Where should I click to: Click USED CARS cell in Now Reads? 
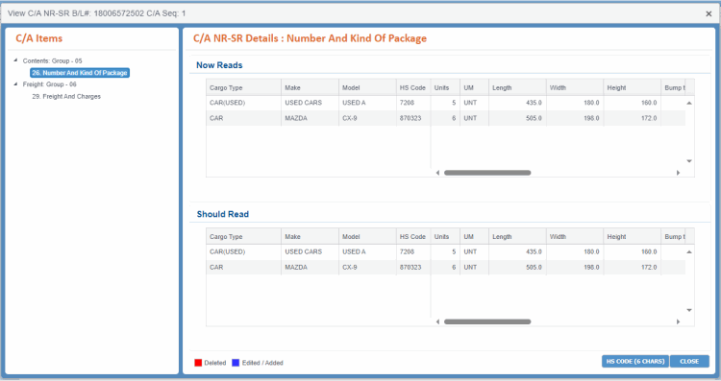(310, 103)
